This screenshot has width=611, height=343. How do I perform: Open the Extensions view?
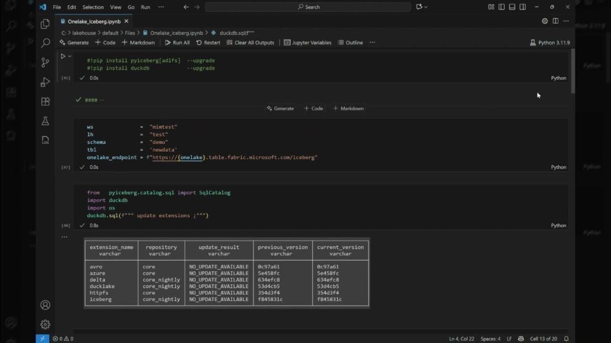(45, 101)
